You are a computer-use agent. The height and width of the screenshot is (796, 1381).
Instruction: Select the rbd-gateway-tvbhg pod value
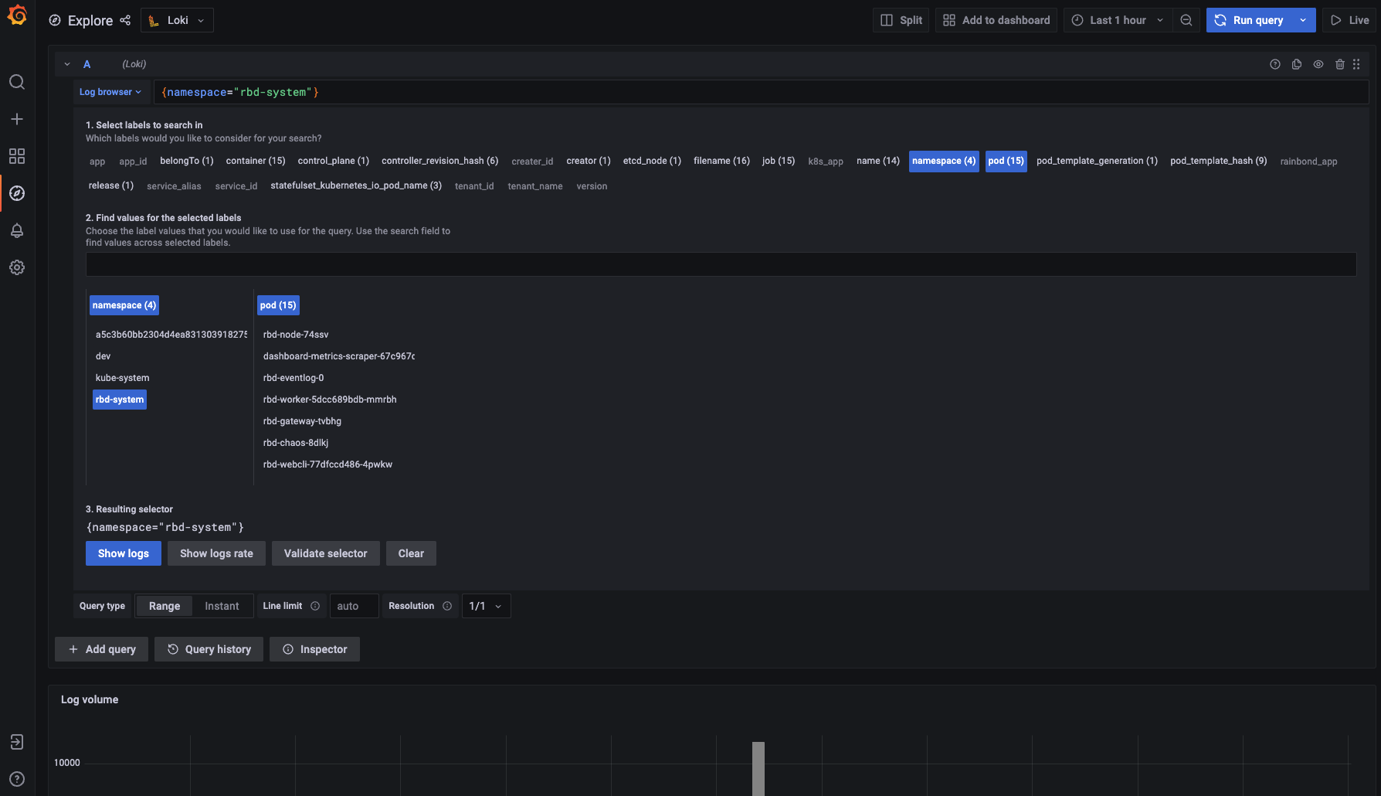click(302, 421)
